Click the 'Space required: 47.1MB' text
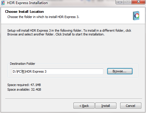The width and height of the screenshot is (146, 113). [x=24, y=85]
